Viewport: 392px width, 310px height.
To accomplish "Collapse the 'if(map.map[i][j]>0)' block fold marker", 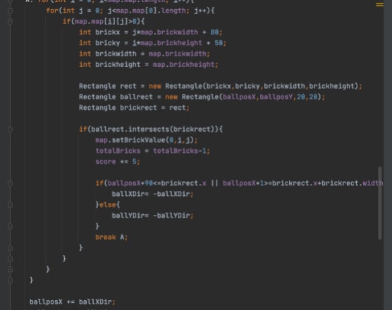I will (10, 21).
